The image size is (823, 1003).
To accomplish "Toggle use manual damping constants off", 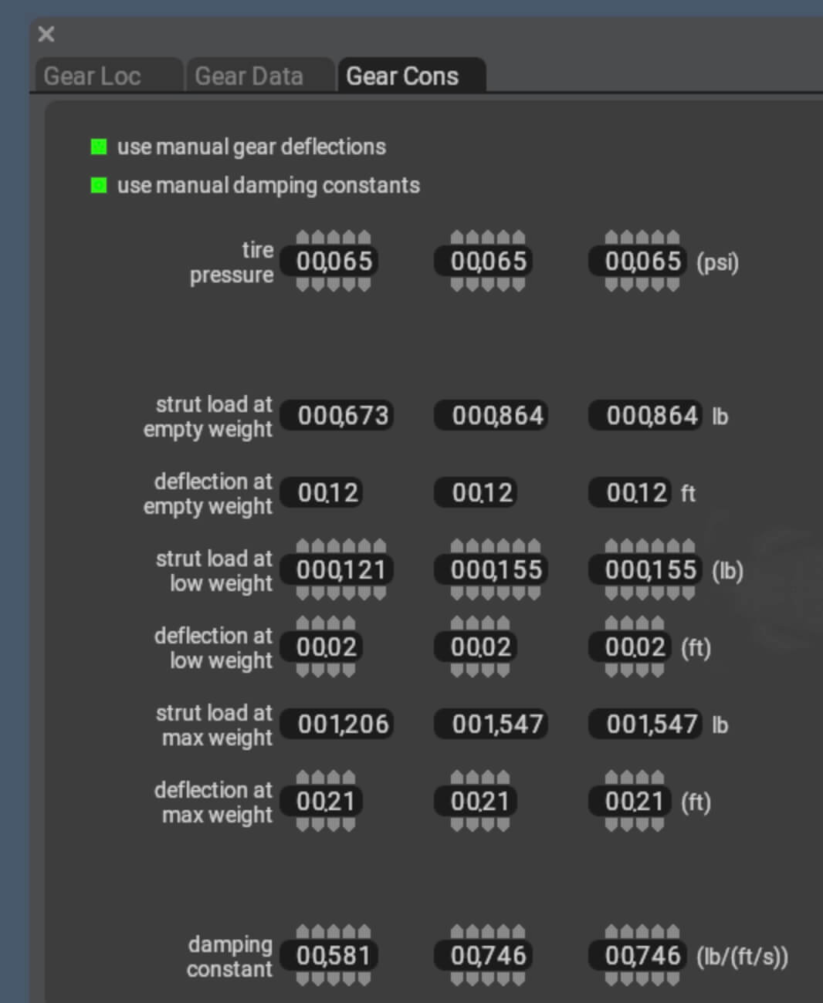I will (97, 185).
